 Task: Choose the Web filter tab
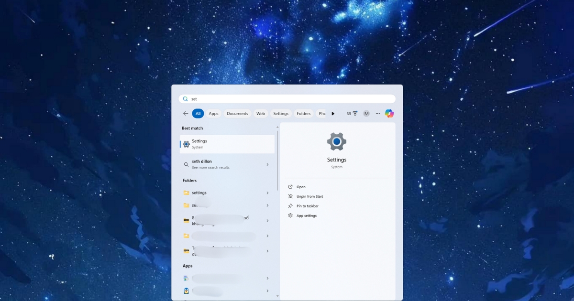pos(261,114)
